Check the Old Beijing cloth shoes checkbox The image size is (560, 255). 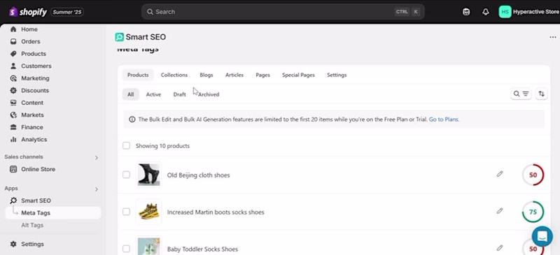point(127,175)
